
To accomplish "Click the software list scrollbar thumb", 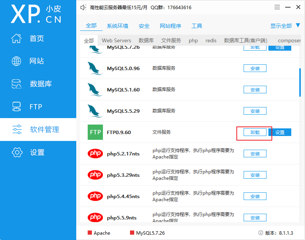I will (300, 82).
